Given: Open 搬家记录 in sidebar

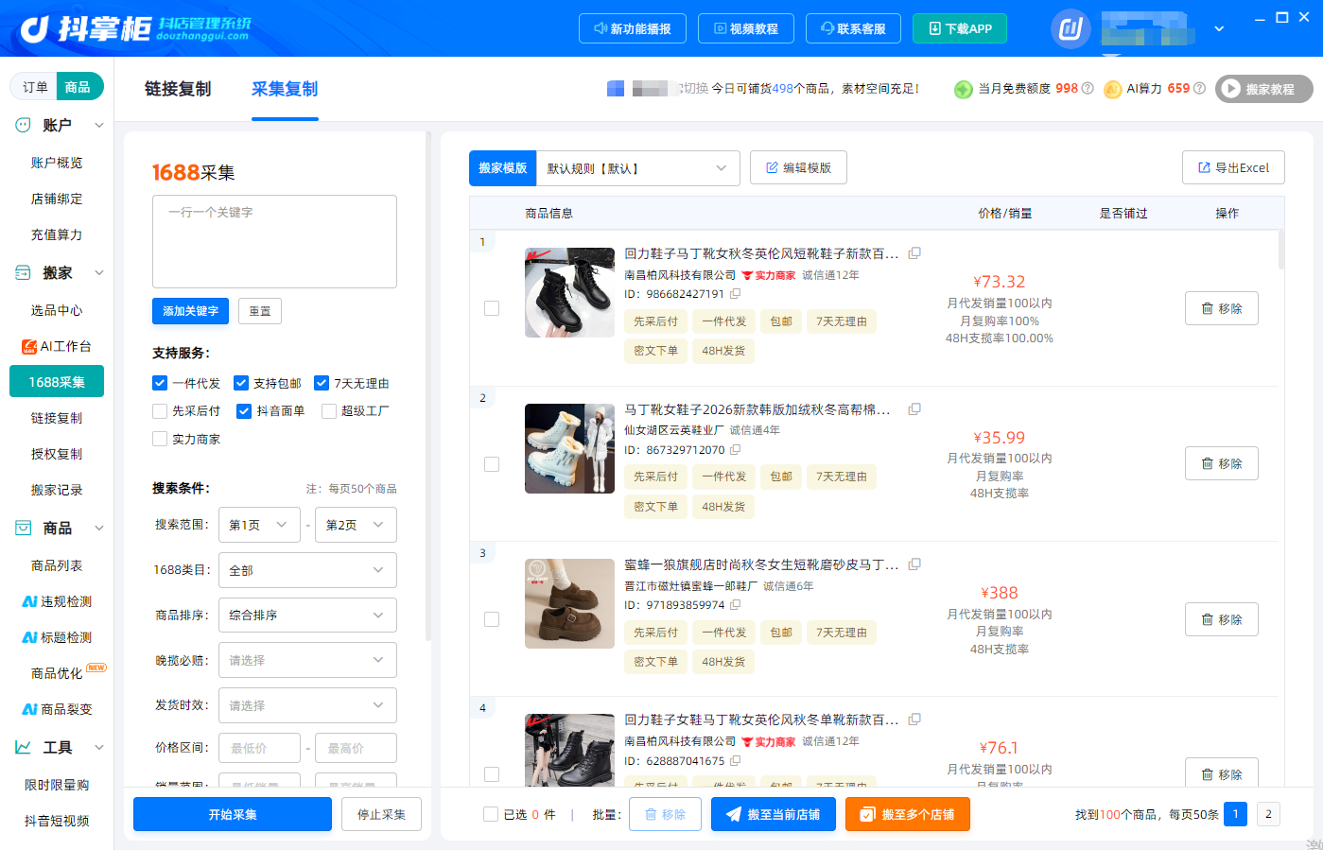Looking at the screenshot, I should (57, 490).
